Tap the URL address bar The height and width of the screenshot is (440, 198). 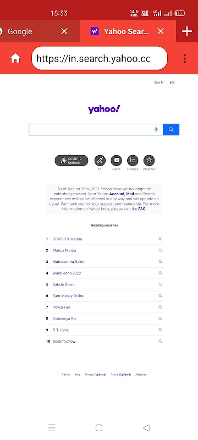tap(100, 58)
